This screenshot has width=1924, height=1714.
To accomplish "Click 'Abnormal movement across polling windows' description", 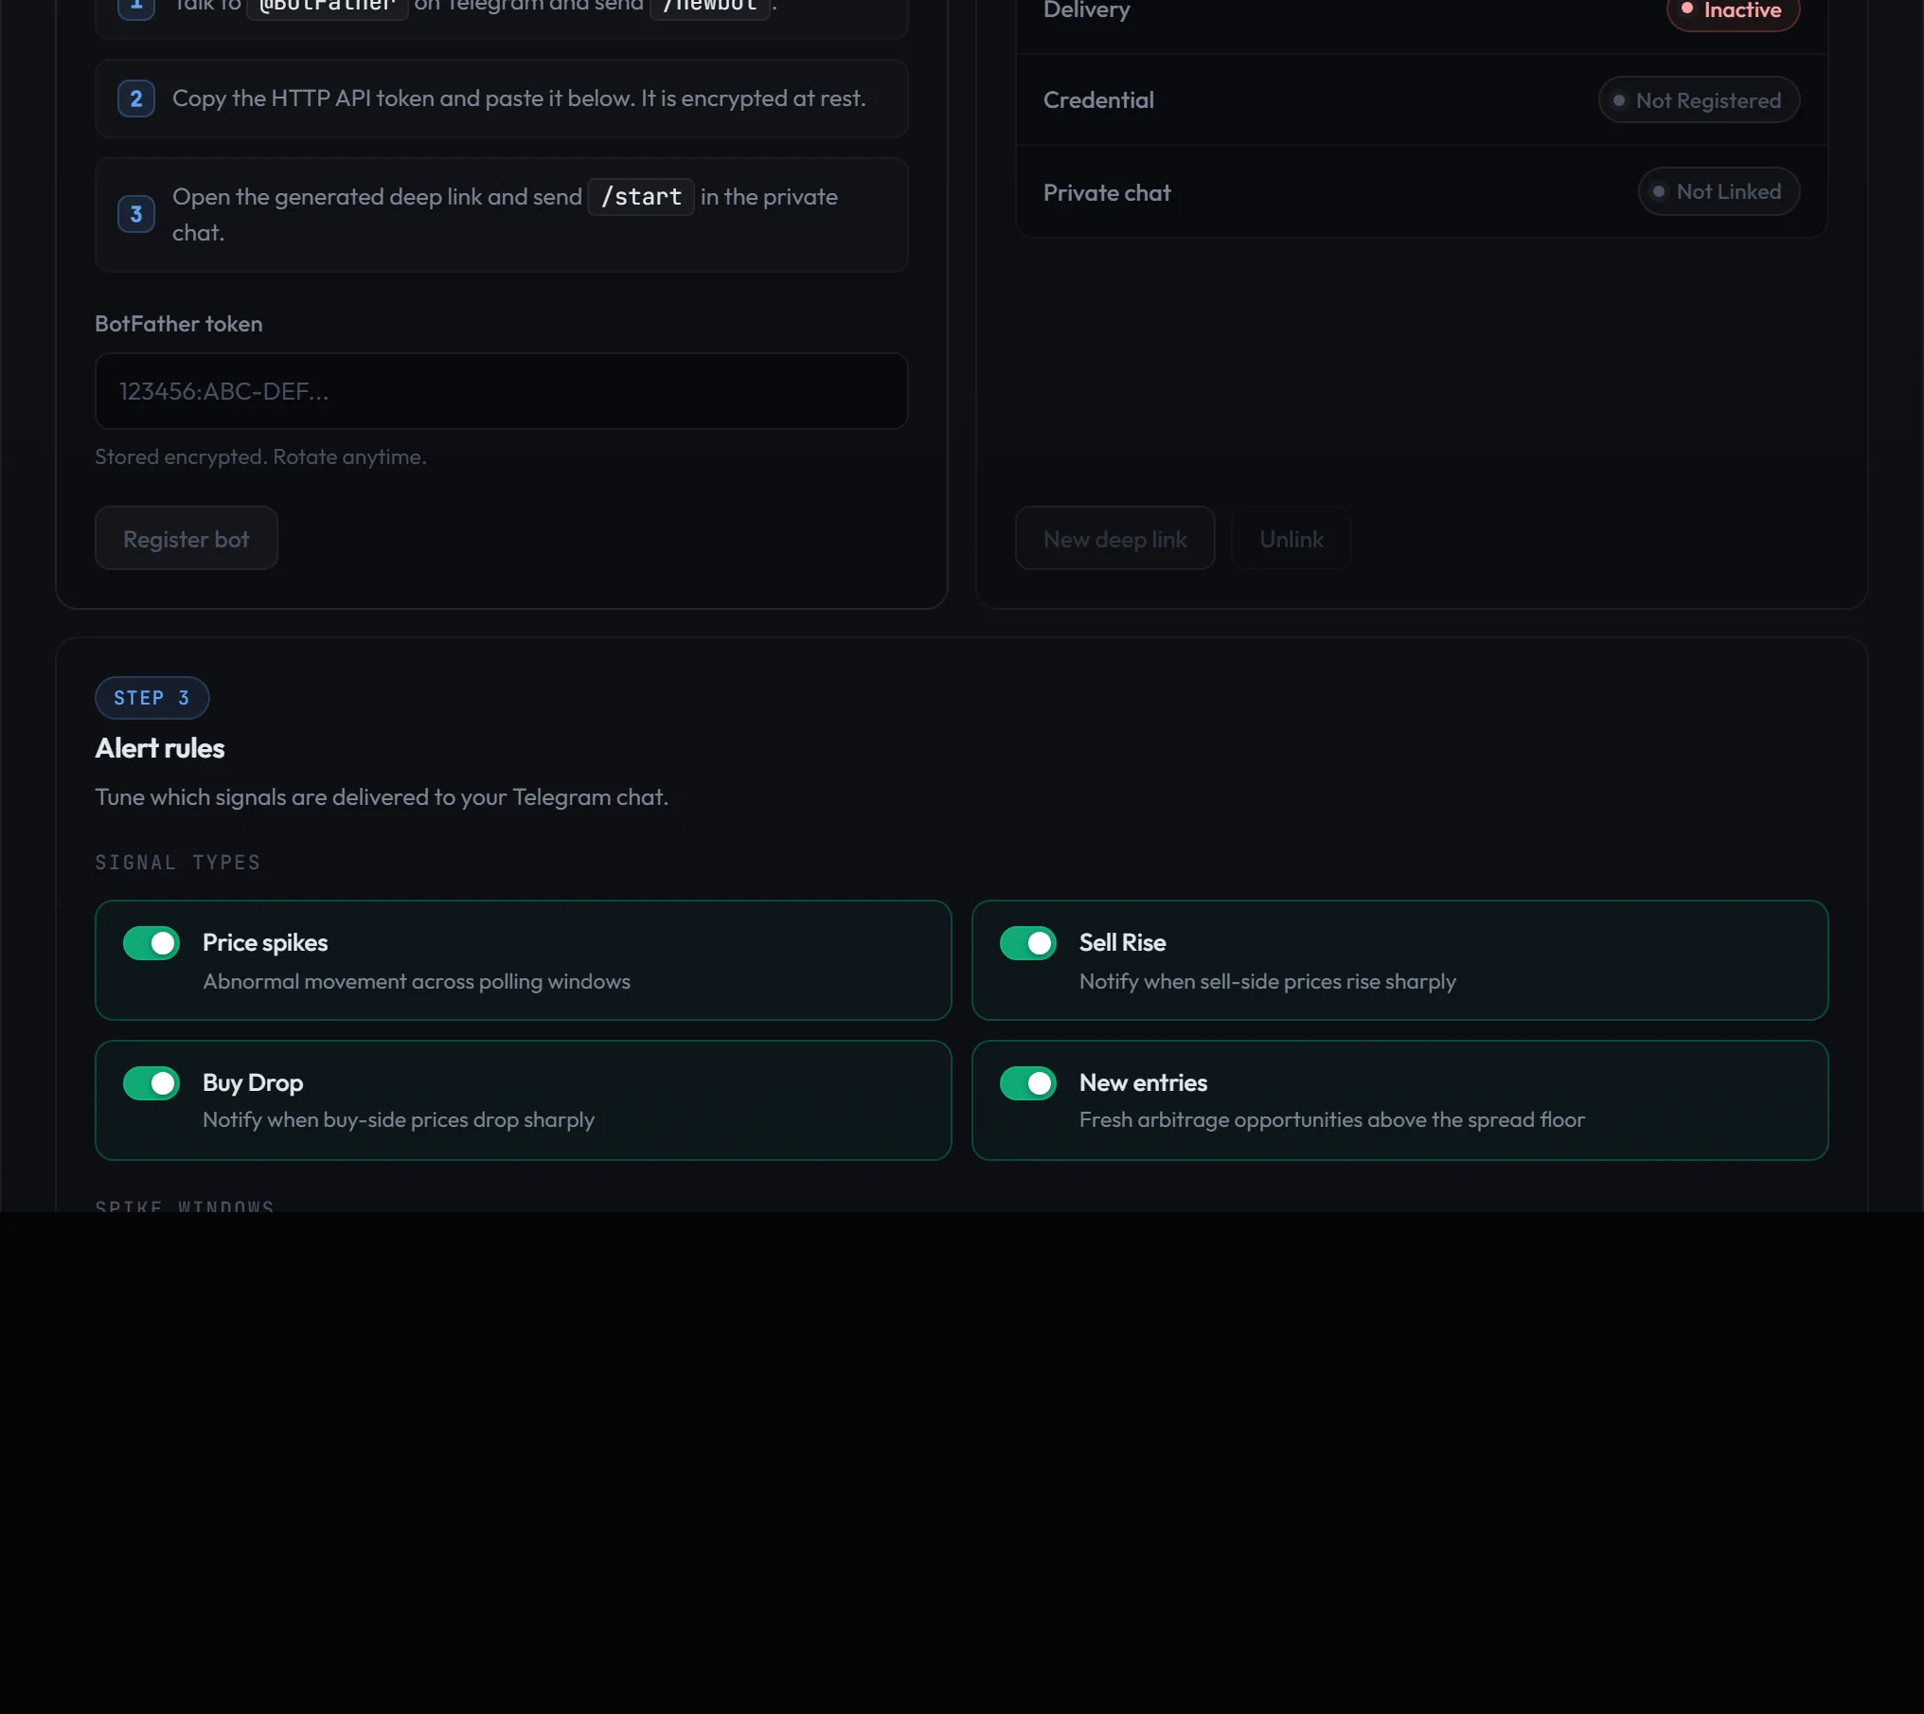I will [417, 982].
